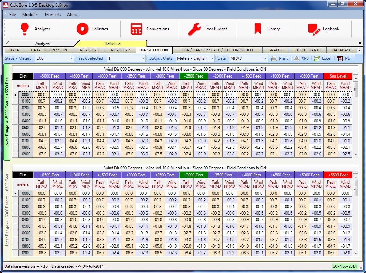
Task: Switch to PBR / DANGER SPACE / HIT THRESHOLD tab
Action: click(217, 50)
